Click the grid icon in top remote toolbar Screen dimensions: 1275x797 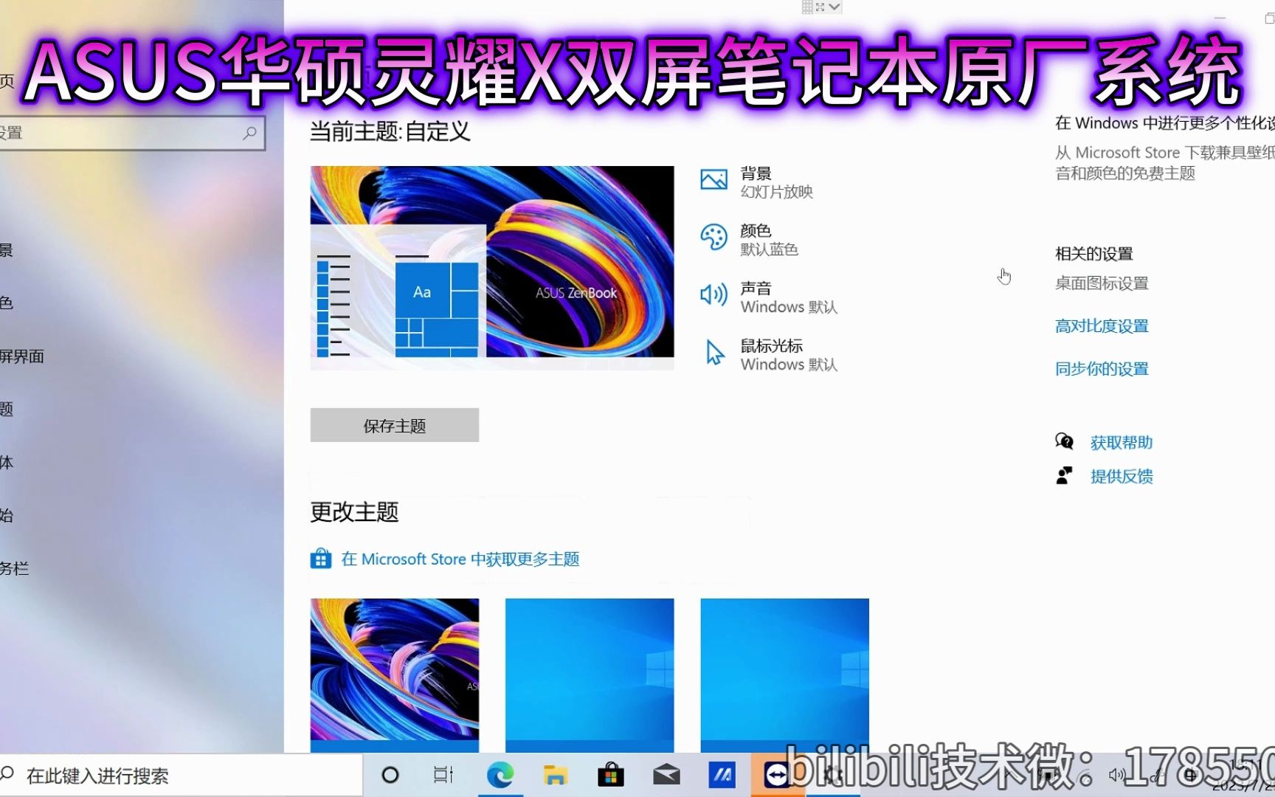[807, 7]
